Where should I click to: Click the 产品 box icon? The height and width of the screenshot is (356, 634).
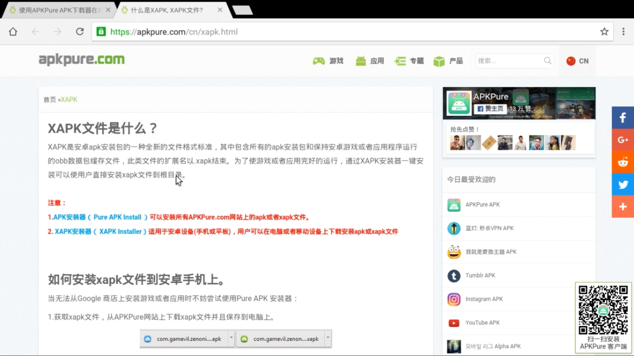point(439,61)
